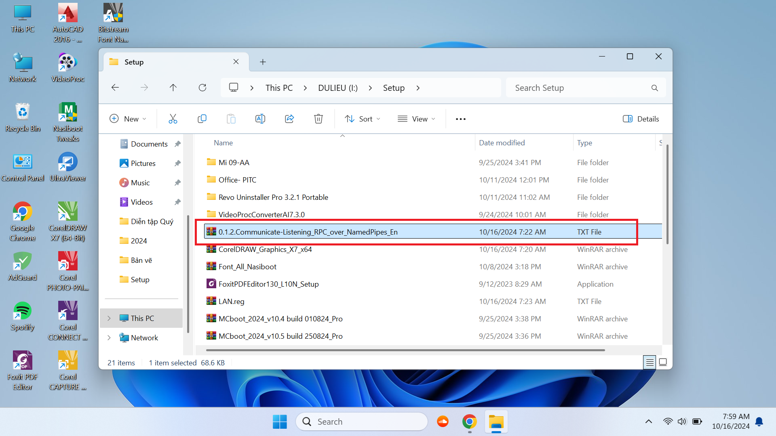Click DULIEU (I:) breadcrumb
Image resolution: width=776 pixels, height=436 pixels.
(338, 88)
